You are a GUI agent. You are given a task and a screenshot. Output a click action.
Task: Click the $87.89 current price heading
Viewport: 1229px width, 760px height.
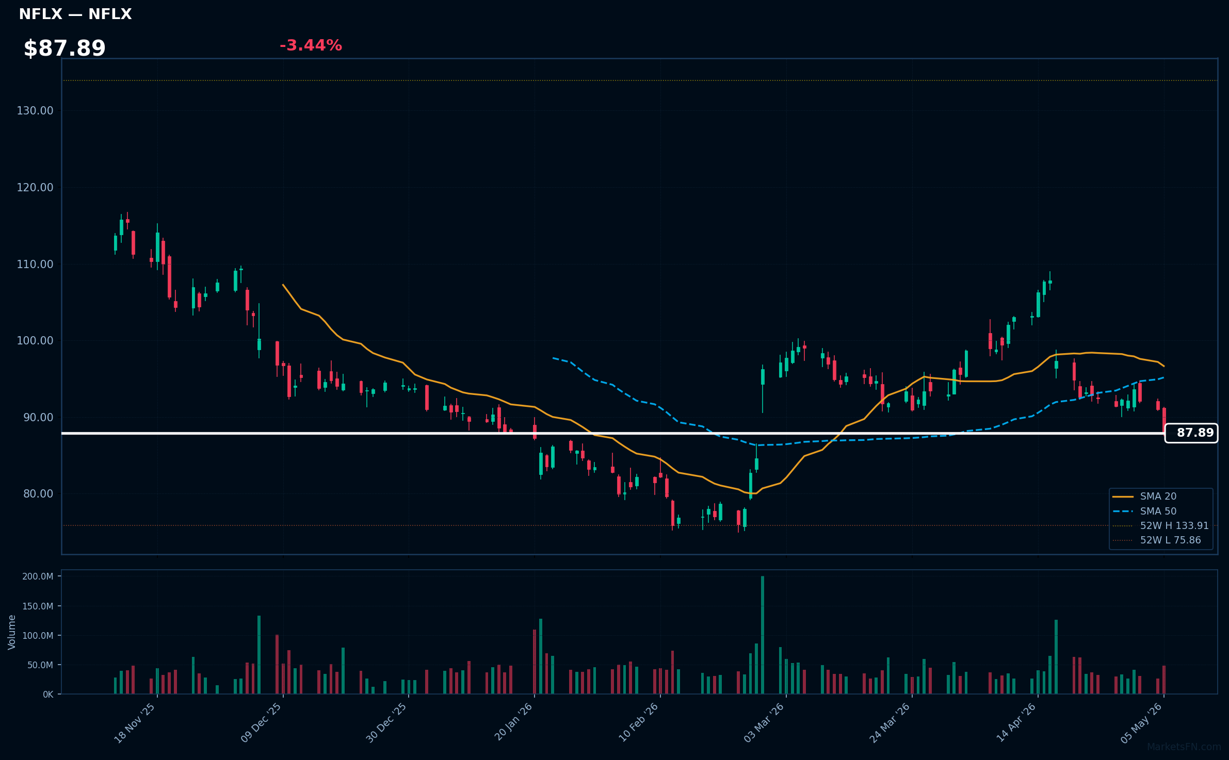tap(64, 48)
